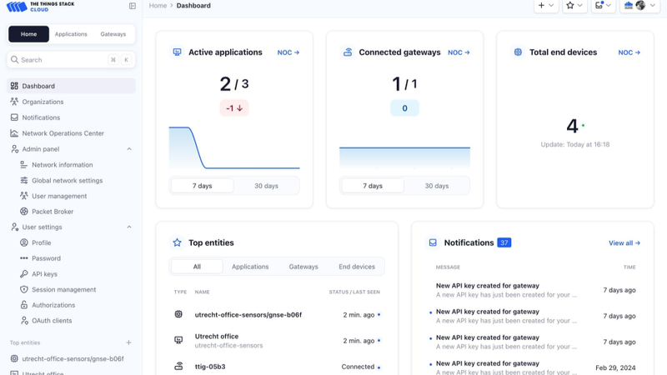667x375 pixels.
Task: Switch Connected gateways chart to 30 days
Action: [x=436, y=186]
